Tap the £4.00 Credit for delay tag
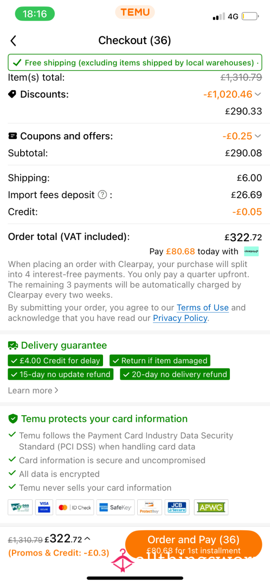The width and height of the screenshot is (270, 585). [x=56, y=361]
